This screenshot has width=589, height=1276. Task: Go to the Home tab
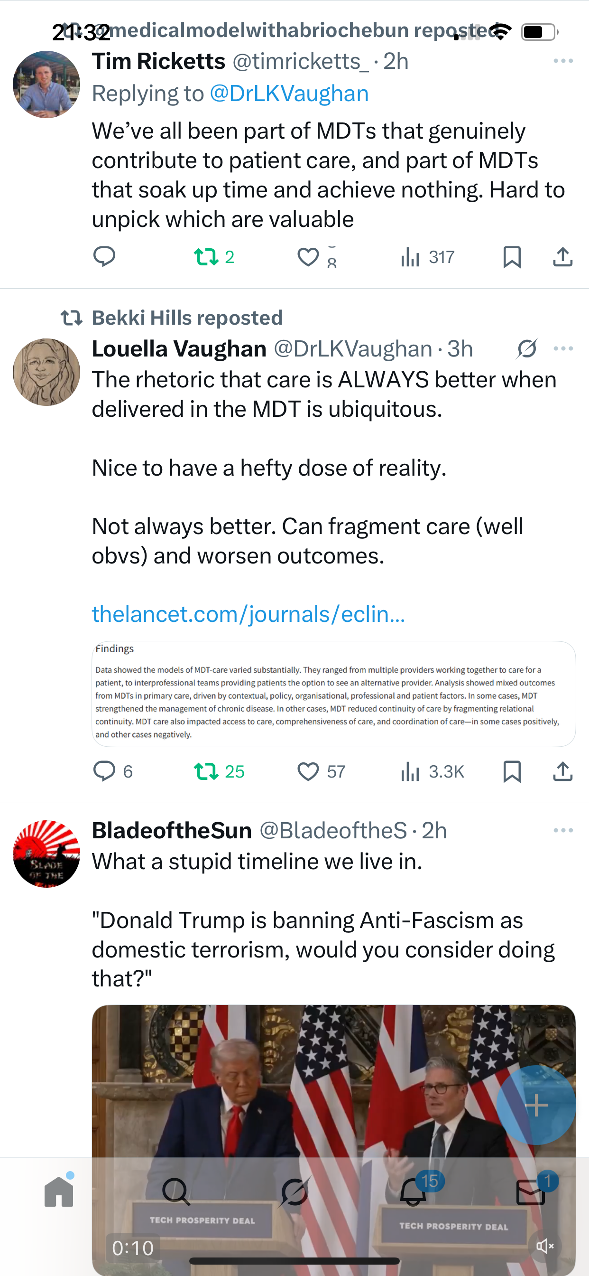[59, 1191]
